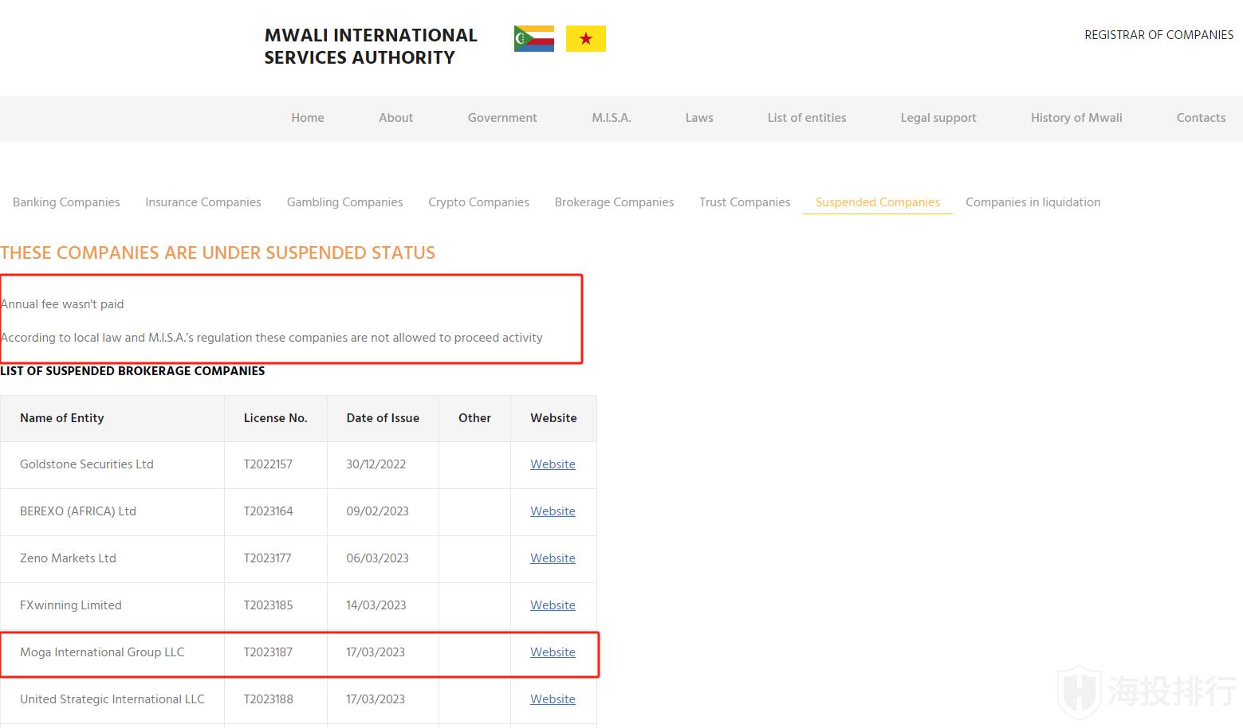Open Companies in liquidation tab
The width and height of the screenshot is (1243, 728).
1033,202
